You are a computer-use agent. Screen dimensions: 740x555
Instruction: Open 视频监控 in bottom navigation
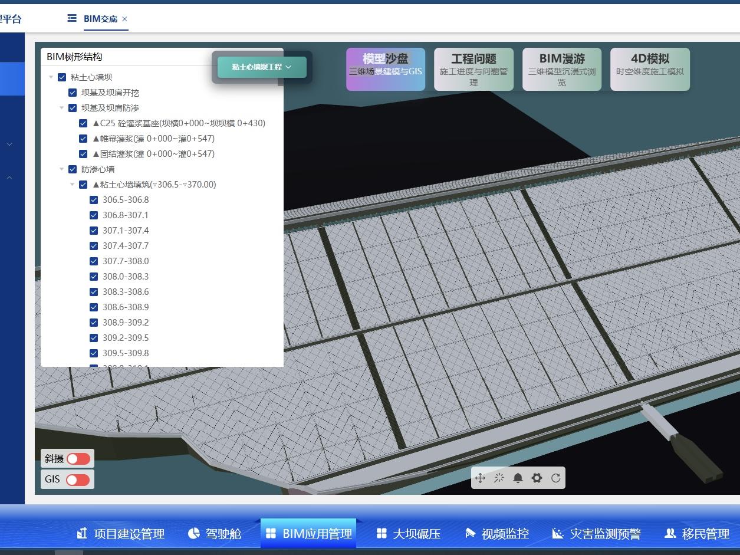click(497, 534)
